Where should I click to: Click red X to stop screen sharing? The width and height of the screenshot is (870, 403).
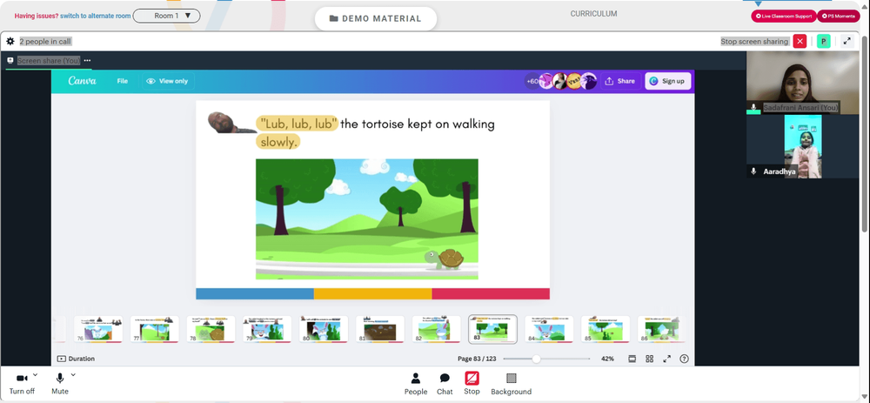coord(800,41)
